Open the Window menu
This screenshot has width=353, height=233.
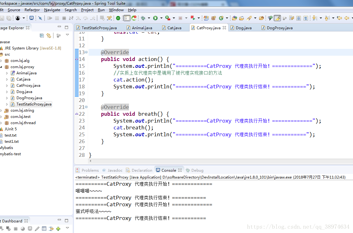(x=117, y=10)
